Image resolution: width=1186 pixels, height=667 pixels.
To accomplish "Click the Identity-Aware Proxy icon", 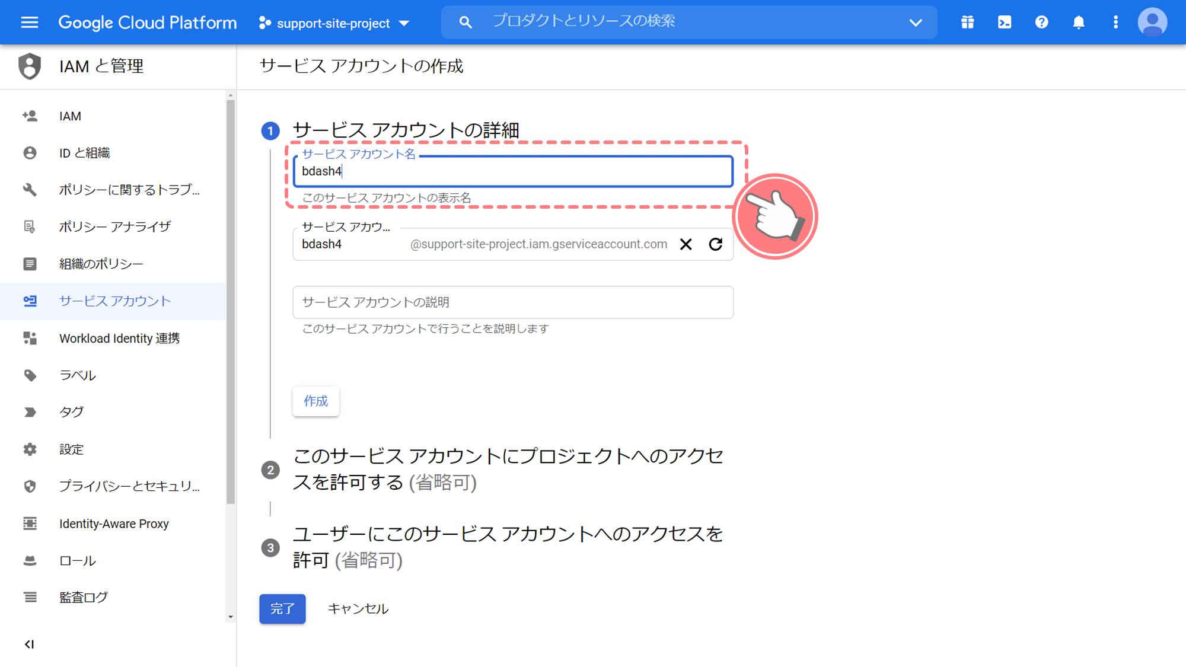I will click(x=30, y=524).
